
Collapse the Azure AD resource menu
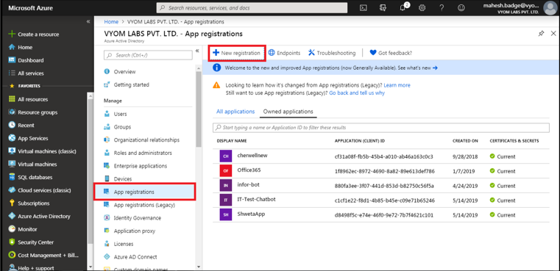pyautogui.click(x=197, y=51)
